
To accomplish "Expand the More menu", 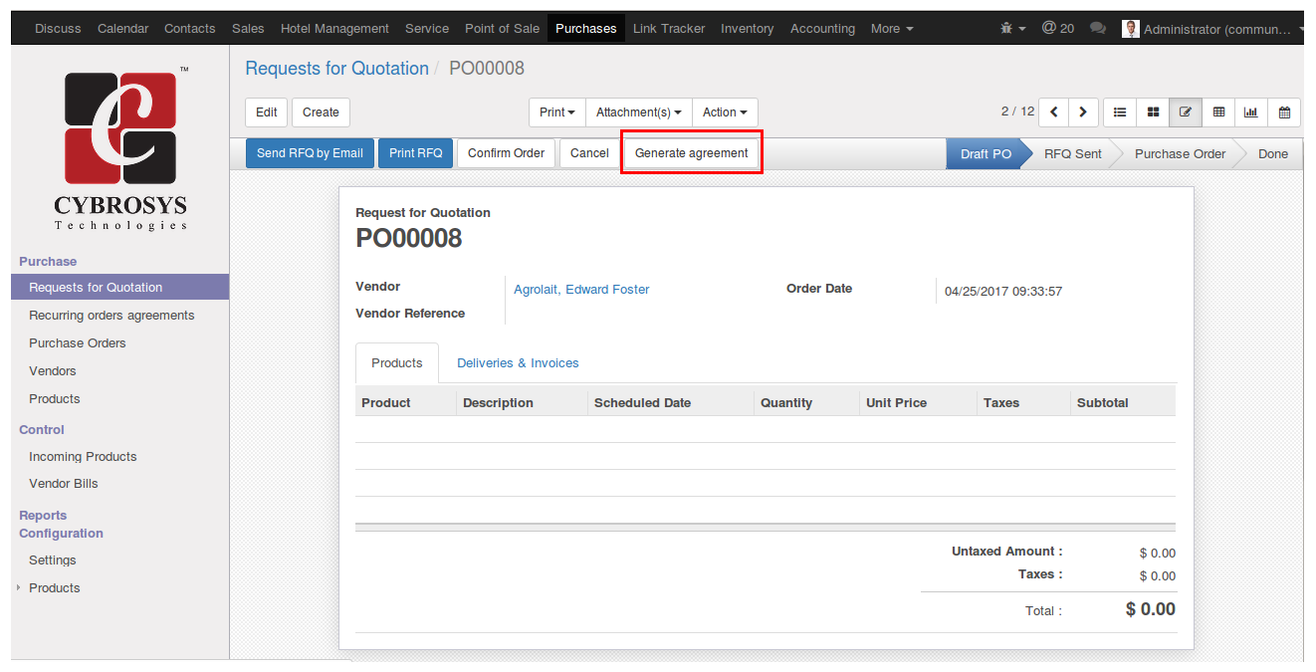I will click(x=892, y=29).
